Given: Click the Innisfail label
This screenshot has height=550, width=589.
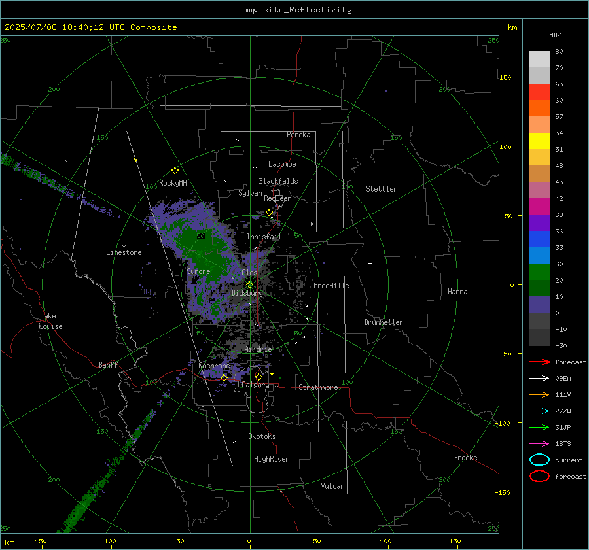Looking at the screenshot, I should [264, 237].
